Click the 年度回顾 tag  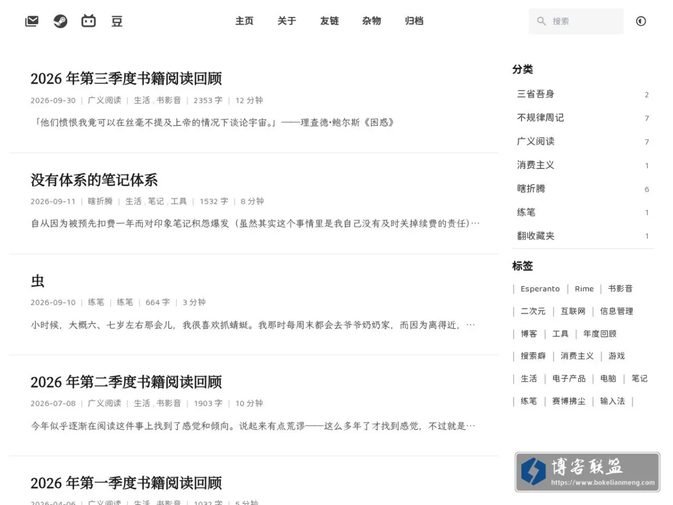[x=600, y=334]
